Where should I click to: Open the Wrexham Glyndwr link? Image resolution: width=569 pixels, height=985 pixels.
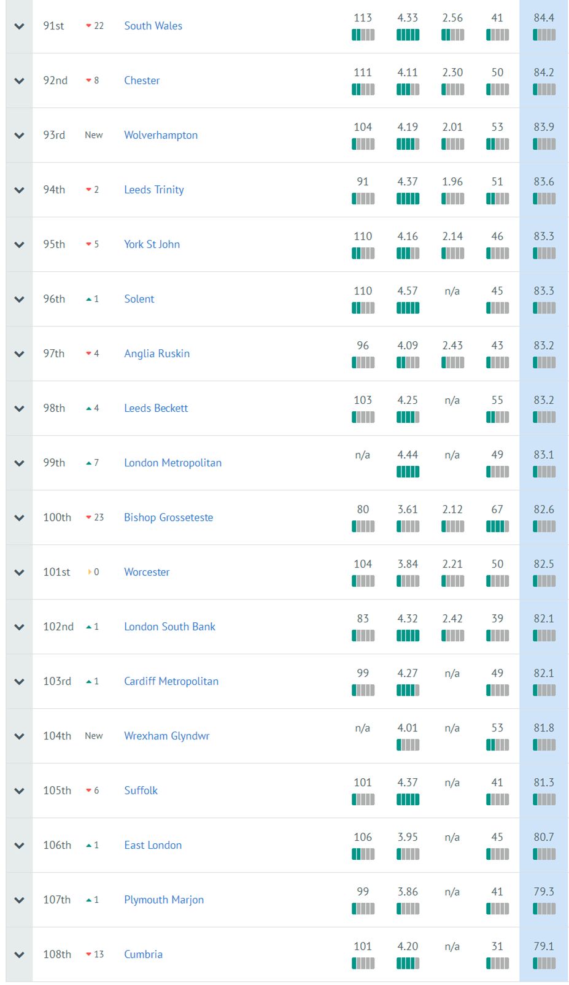(166, 736)
